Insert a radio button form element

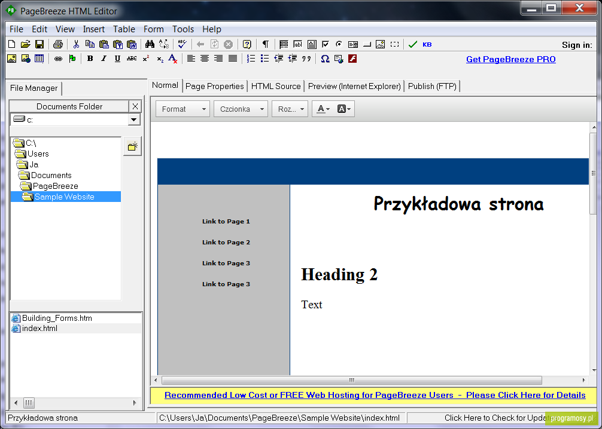(x=339, y=44)
